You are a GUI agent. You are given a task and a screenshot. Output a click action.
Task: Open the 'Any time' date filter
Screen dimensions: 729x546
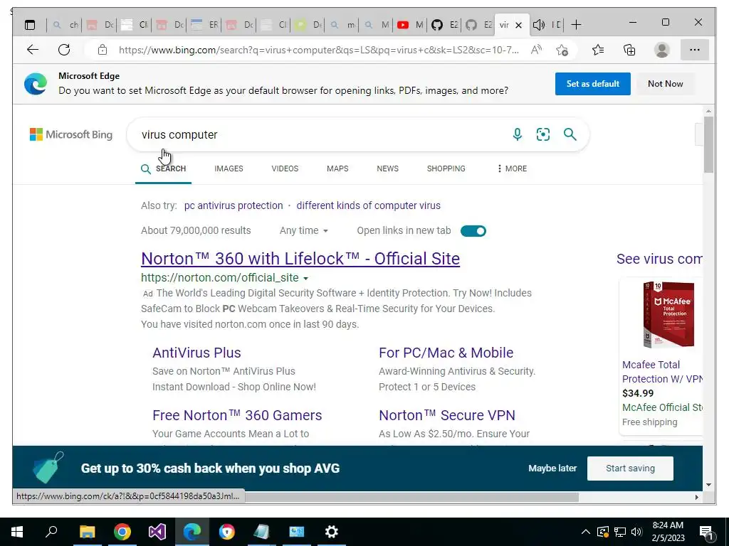click(303, 231)
